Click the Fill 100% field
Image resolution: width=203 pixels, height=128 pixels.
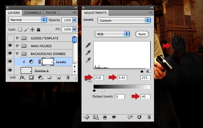click(67, 29)
